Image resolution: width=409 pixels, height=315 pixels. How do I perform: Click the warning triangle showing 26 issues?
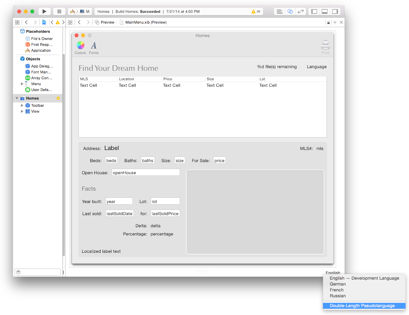point(256,11)
